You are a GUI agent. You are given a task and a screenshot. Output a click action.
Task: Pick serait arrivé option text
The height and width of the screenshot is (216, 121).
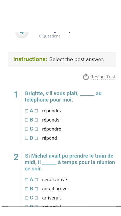click(55, 180)
